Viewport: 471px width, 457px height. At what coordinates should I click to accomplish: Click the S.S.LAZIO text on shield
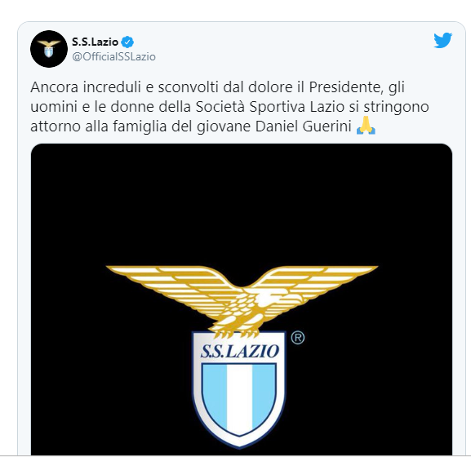pyautogui.click(x=239, y=351)
